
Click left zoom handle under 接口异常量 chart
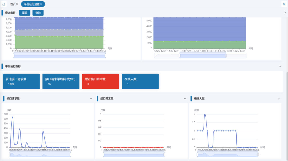coord(103,154)
